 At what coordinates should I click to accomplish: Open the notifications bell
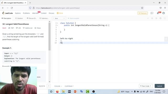[x=158, y=13]
